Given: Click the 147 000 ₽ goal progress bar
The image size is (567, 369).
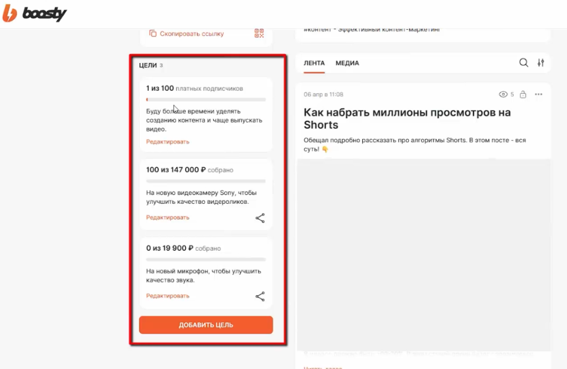Looking at the screenshot, I should point(206,181).
